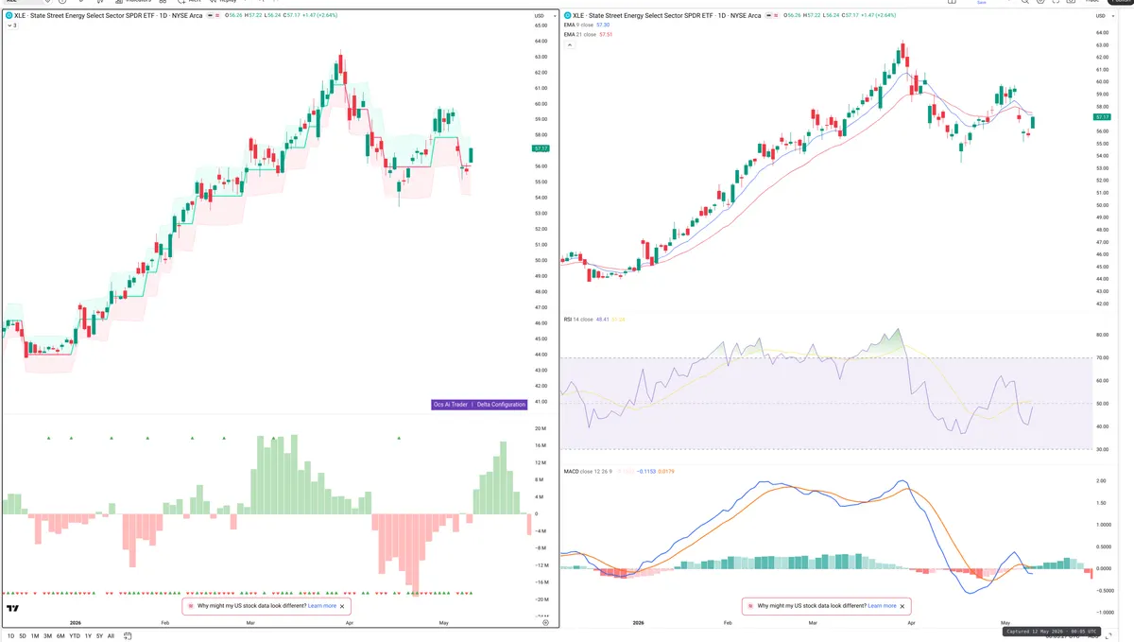The width and height of the screenshot is (1134, 642).
Task: Click the market status flag icons in the left chart title
Action: (x=213, y=16)
